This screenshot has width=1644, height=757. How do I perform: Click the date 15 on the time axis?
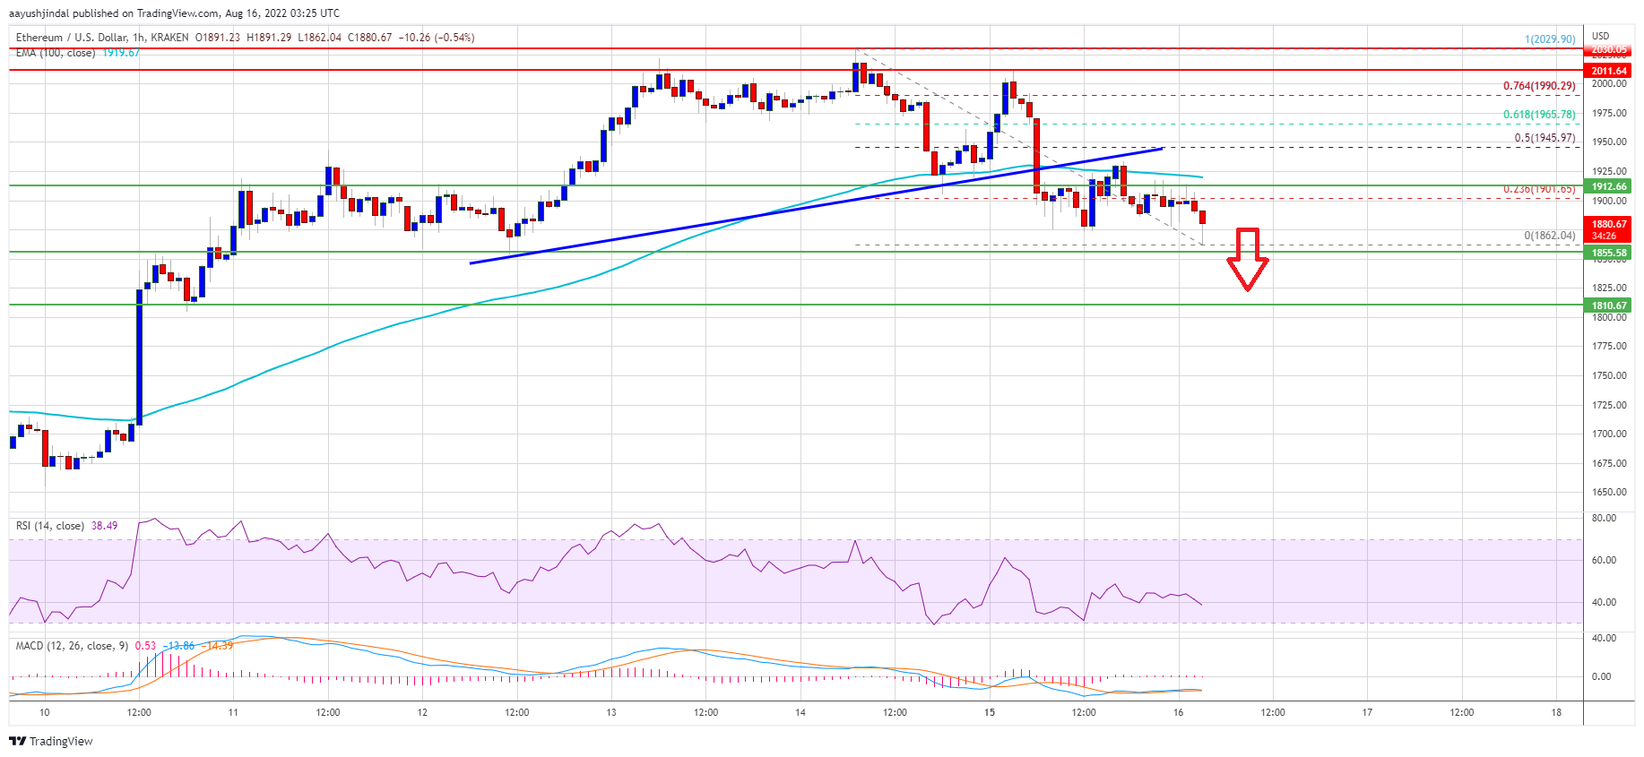pos(990,713)
